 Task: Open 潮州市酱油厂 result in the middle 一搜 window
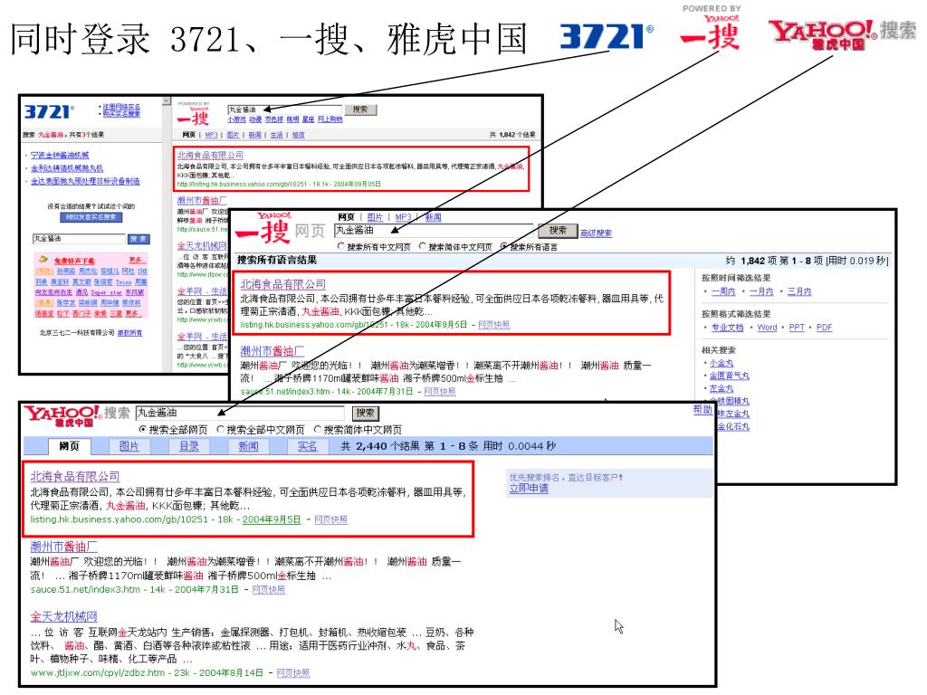(x=272, y=350)
